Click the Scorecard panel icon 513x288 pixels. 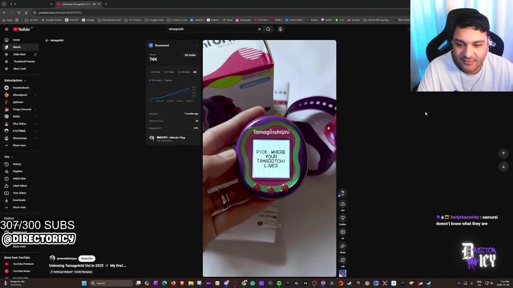pos(151,46)
